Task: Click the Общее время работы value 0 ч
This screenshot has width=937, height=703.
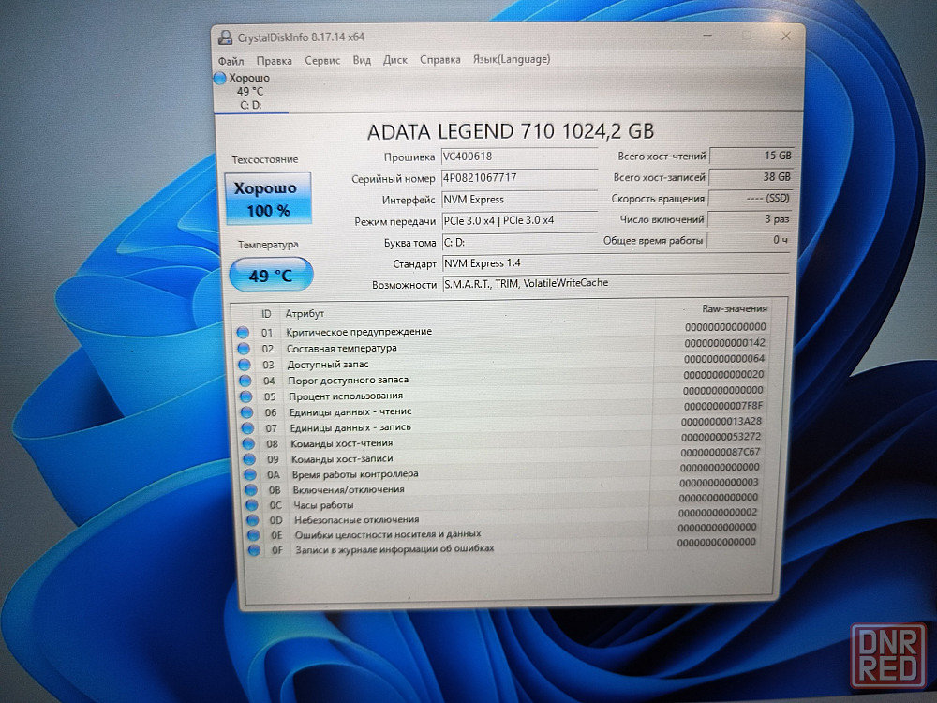Action: (x=749, y=240)
